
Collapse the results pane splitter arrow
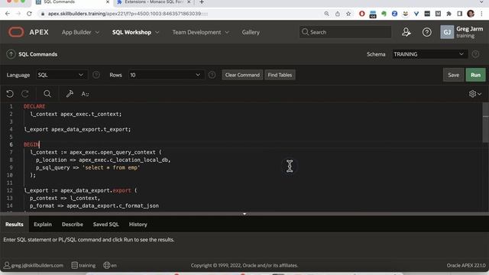(244, 214)
